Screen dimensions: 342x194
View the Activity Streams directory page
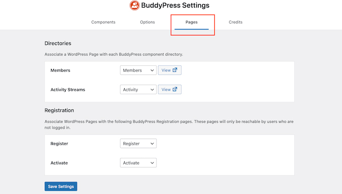[169, 89]
